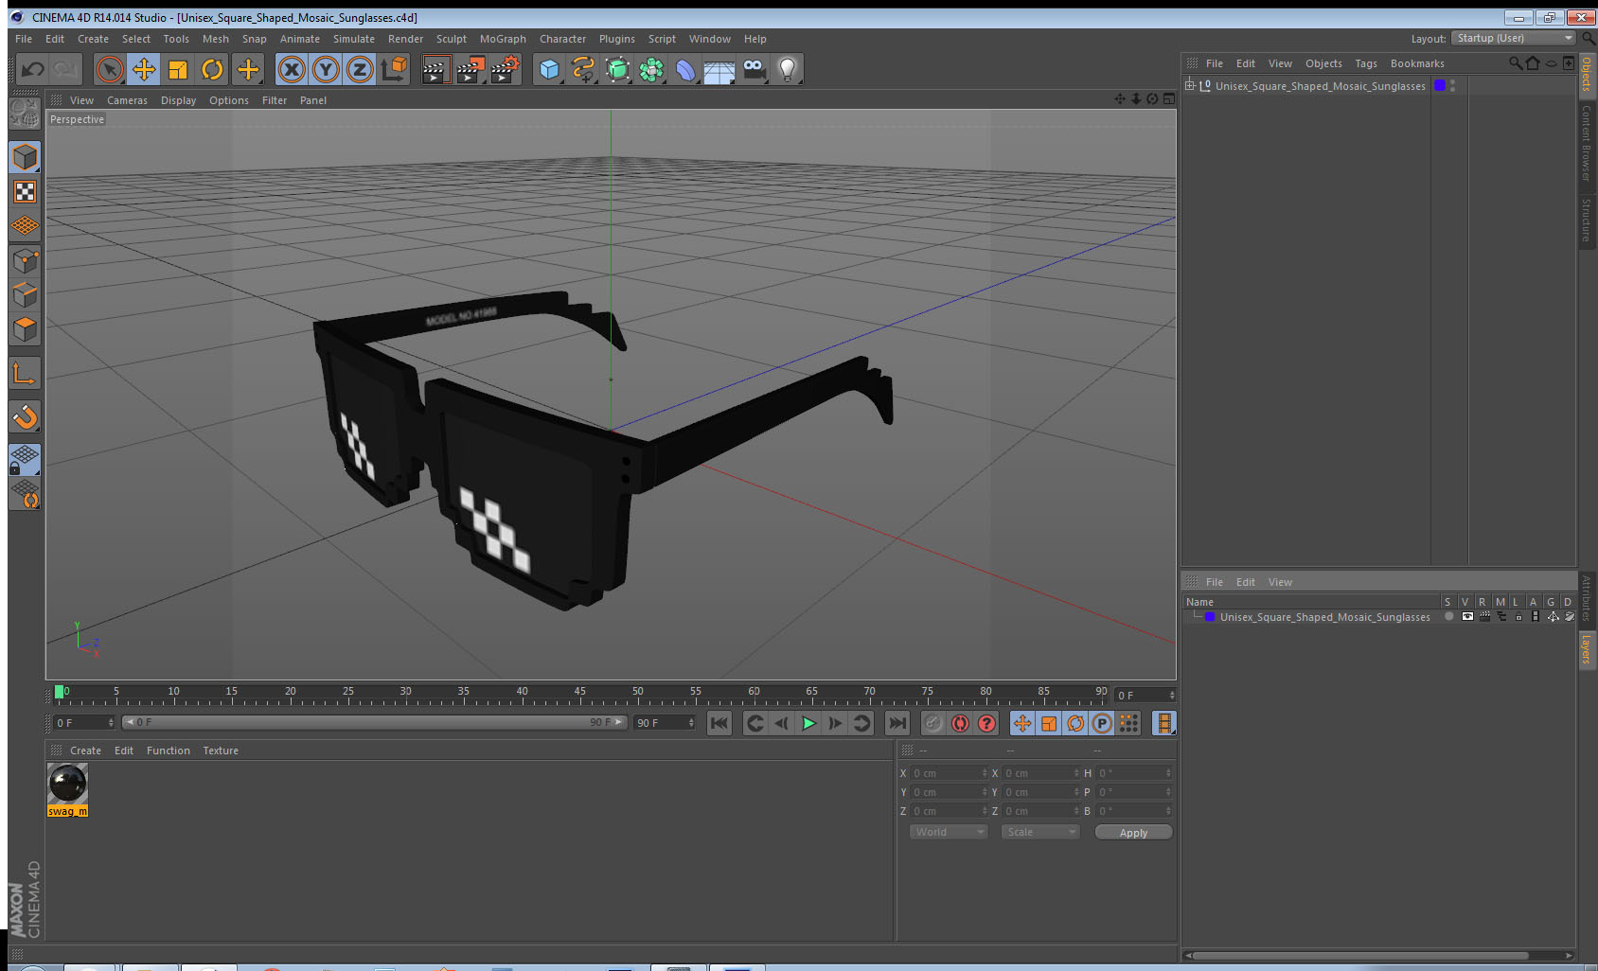
Task: Toggle layer Render clapper flag
Action: click(1484, 616)
